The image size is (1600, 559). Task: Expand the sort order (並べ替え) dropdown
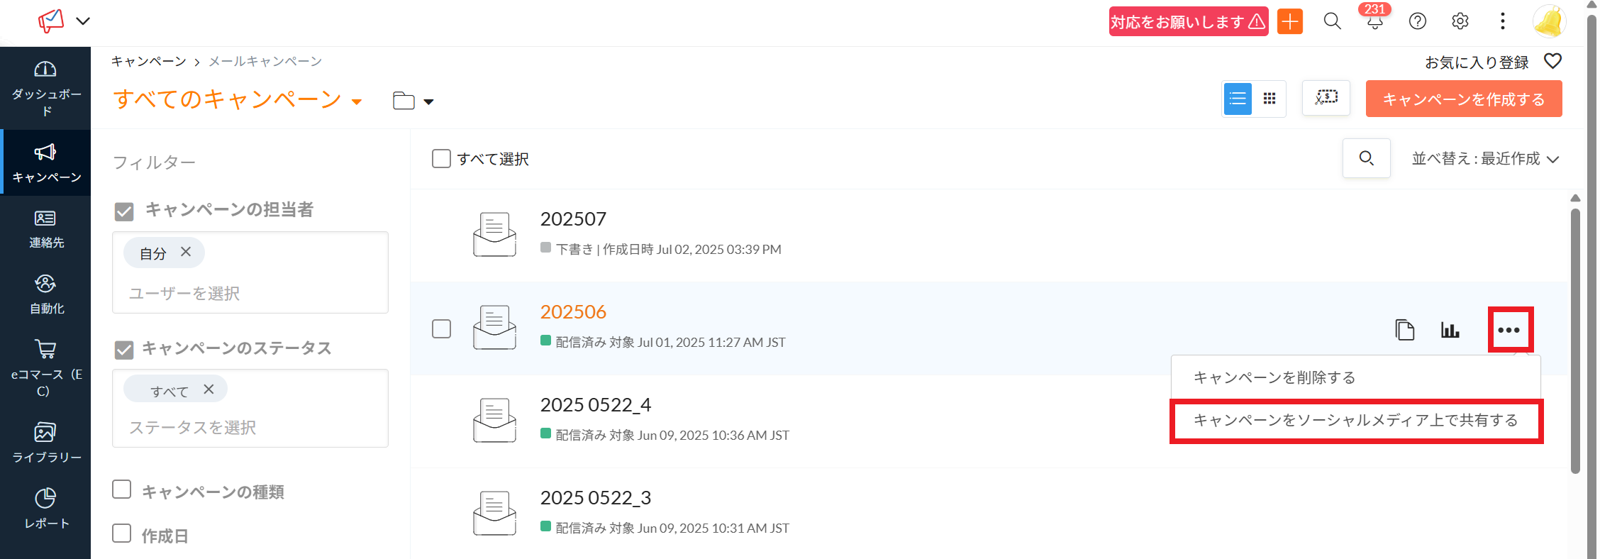[x=1485, y=159]
